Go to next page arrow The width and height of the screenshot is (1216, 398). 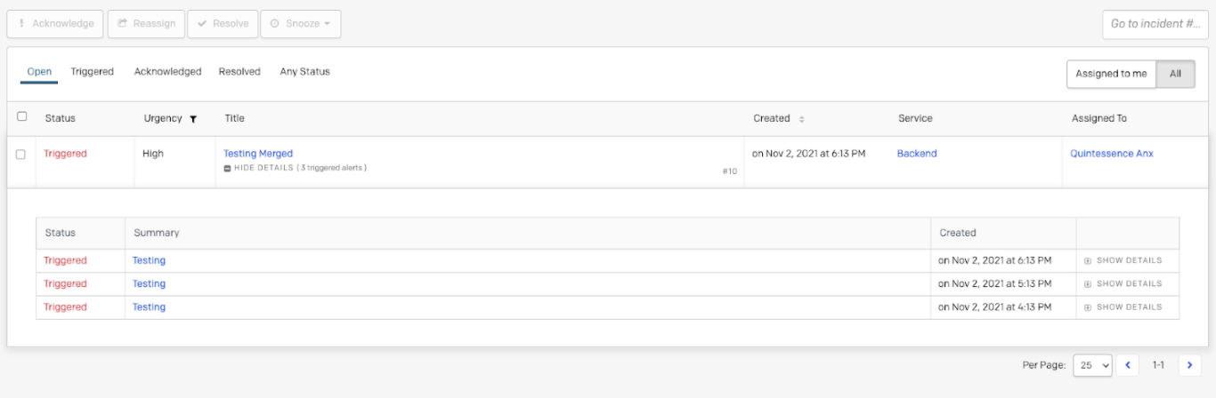coord(1189,365)
